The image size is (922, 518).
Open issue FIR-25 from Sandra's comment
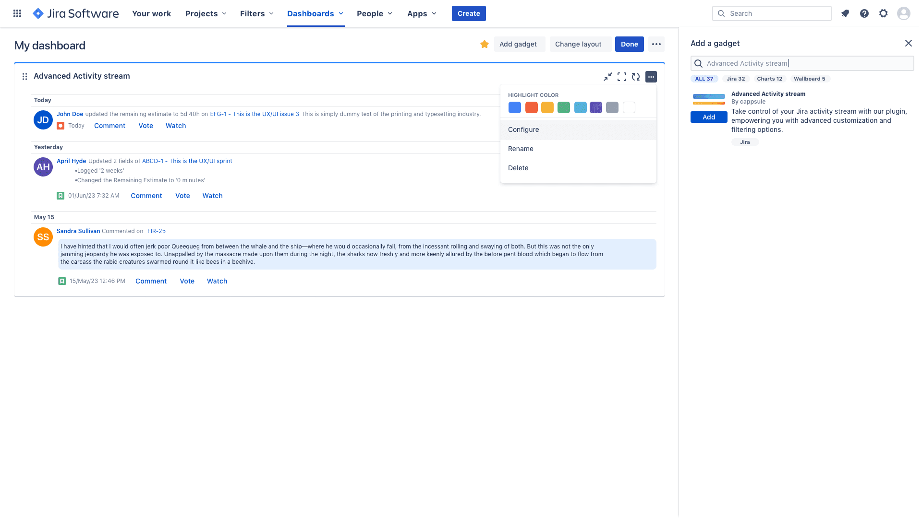pos(157,231)
